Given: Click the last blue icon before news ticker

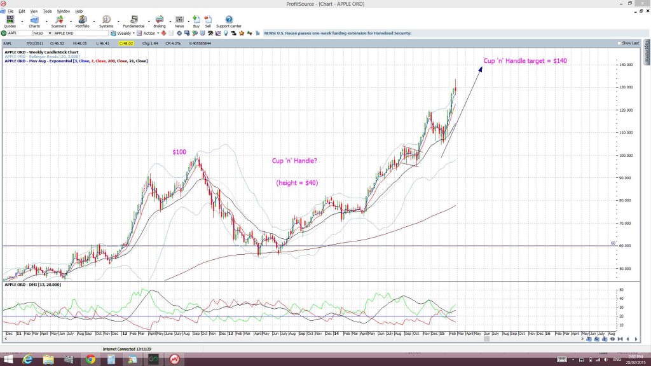Looking at the screenshot, I should pyautogui.click(x=257, y=33).
